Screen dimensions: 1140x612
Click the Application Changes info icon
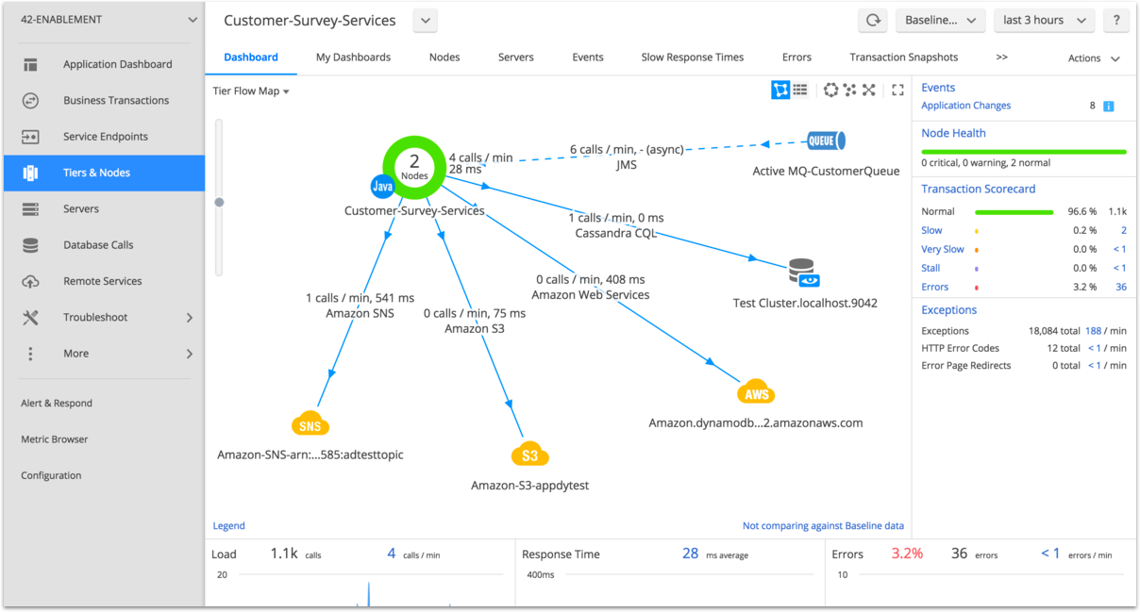1109,107
